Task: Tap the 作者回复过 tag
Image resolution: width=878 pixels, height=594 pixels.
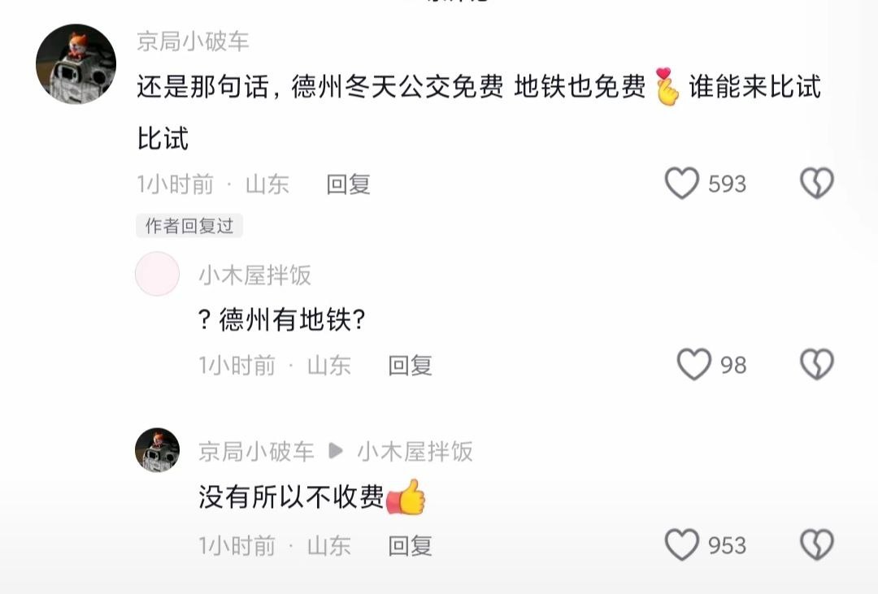Action: [x=189, y=226]
